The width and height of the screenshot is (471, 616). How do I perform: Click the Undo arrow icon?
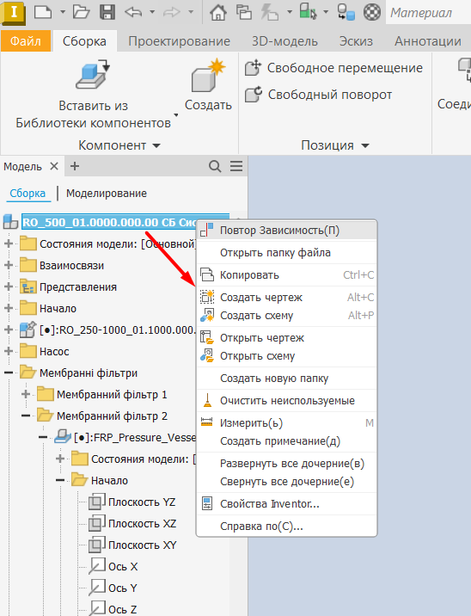(133, 12)
